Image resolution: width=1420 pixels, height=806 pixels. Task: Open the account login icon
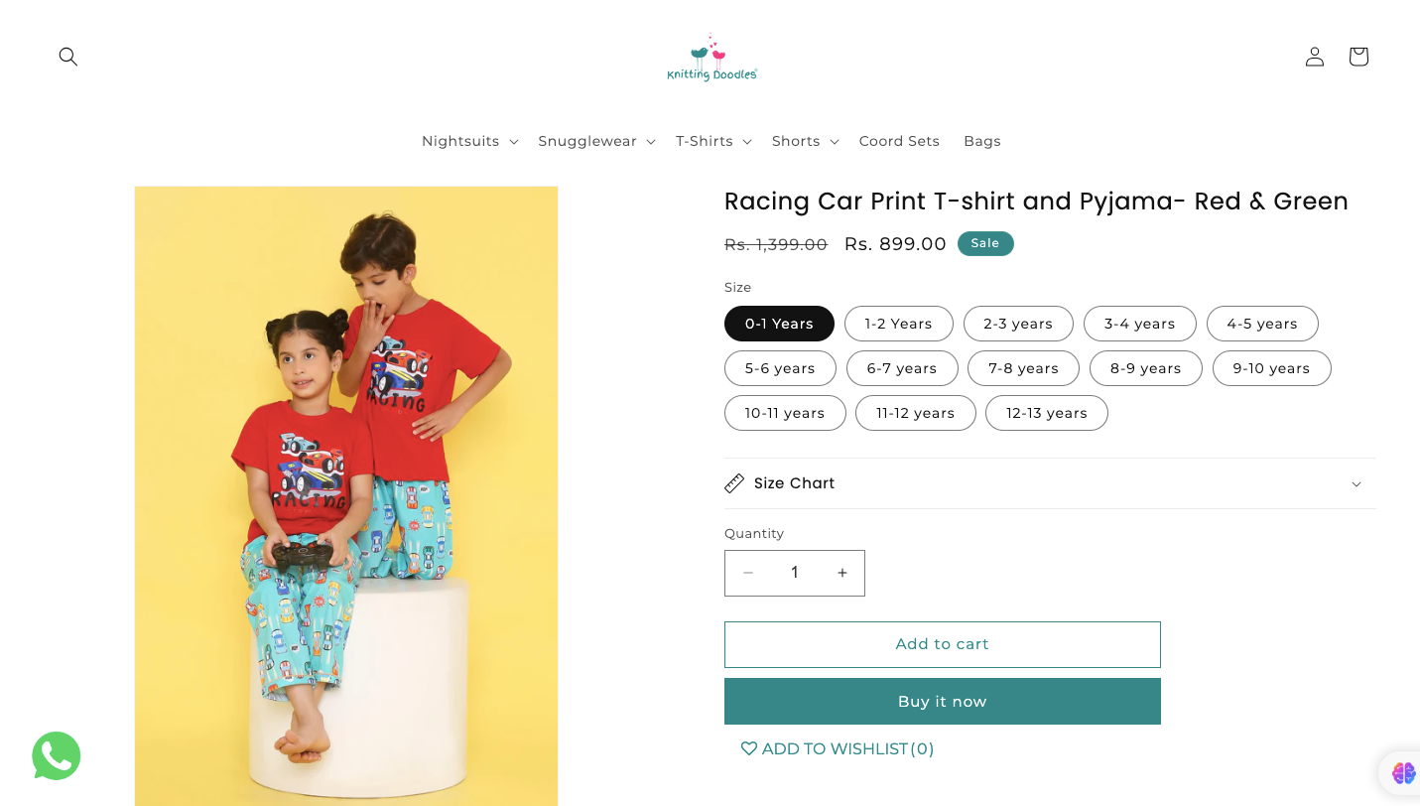(1315, 57)
